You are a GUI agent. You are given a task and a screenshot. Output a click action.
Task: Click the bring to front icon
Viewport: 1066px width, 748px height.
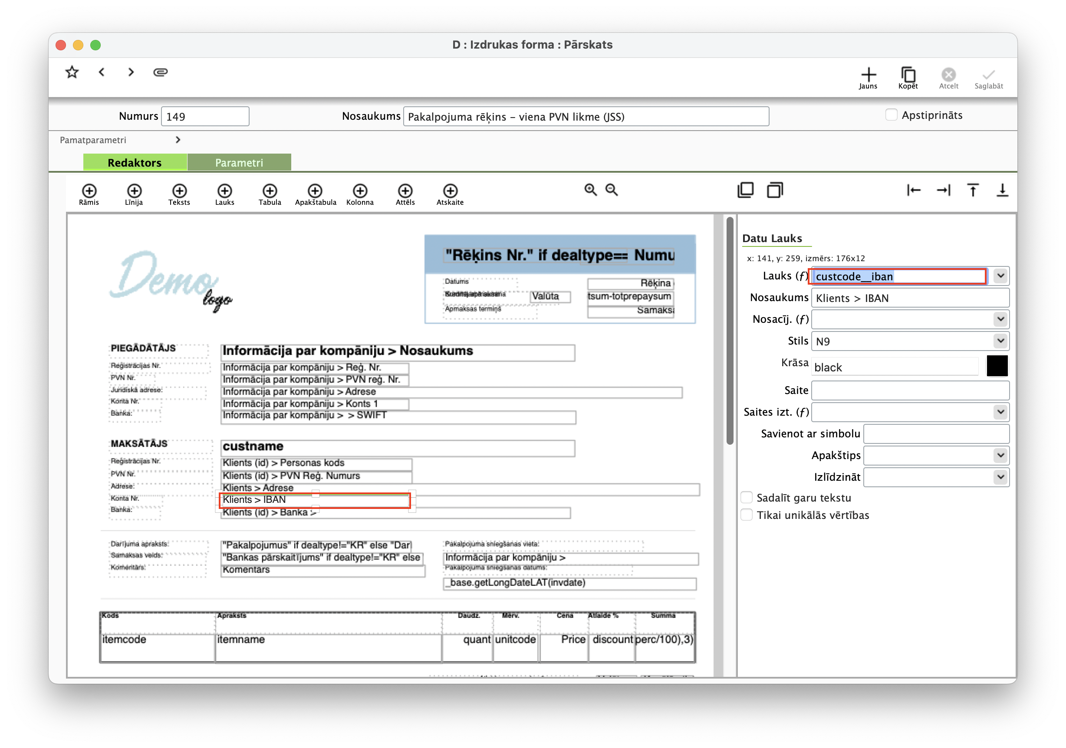(746, 189)
